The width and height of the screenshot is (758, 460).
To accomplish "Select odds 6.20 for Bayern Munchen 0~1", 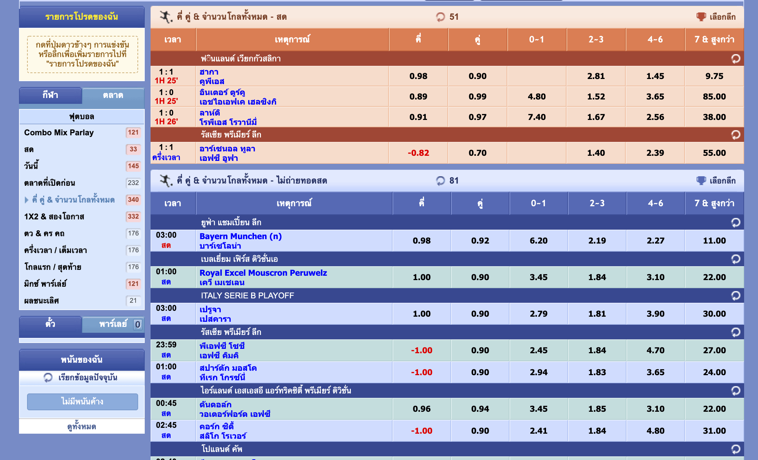I will (x=538, y=241).
